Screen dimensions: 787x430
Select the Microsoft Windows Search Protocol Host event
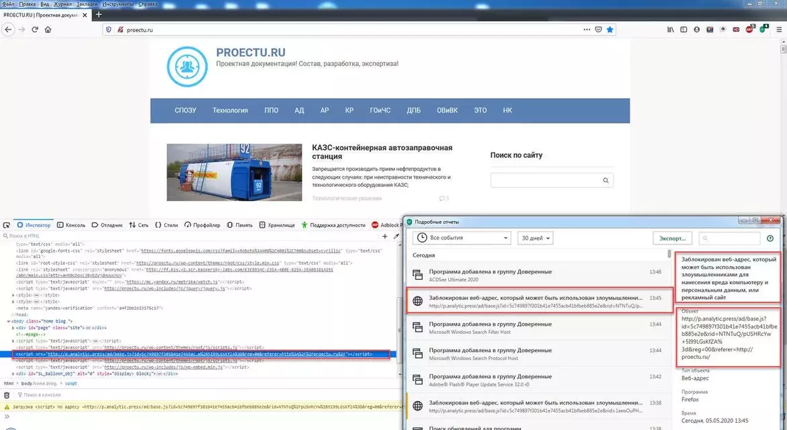click(x=537, y=353)
